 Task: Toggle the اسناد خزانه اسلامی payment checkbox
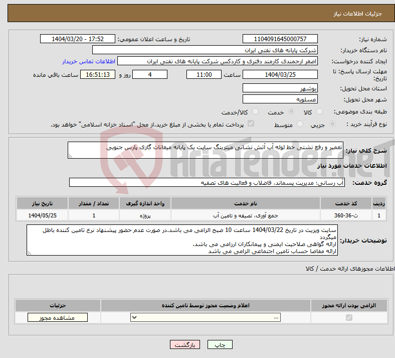coord(251,124)
